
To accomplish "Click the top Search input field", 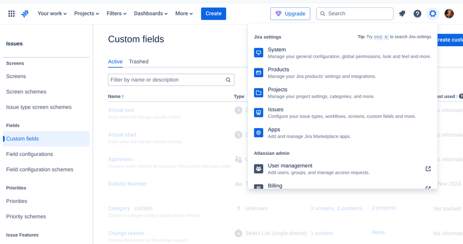I will click(355, 13).
